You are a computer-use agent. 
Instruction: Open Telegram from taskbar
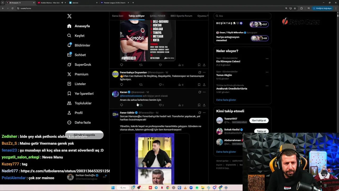[156, 188]
